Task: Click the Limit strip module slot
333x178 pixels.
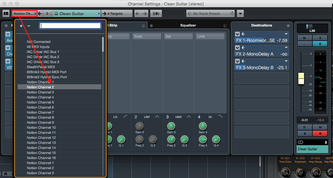Action: tap(210, 36)
